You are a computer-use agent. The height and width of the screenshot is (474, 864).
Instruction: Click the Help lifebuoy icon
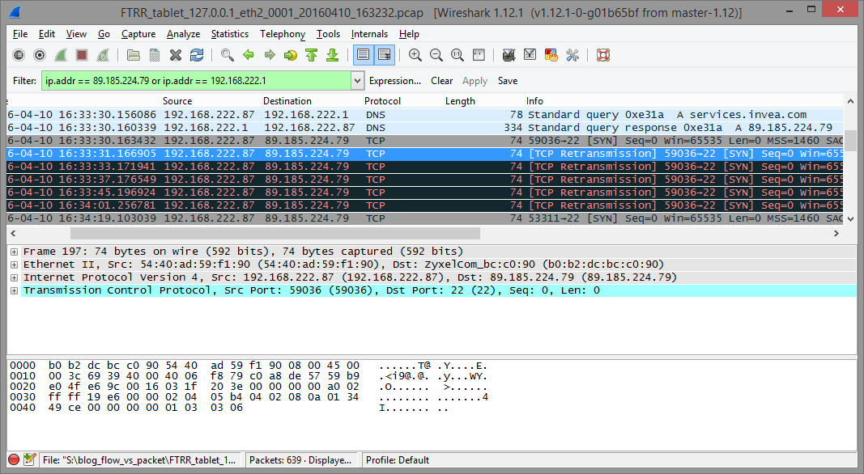pyautogui.click(x=602, y=55)
